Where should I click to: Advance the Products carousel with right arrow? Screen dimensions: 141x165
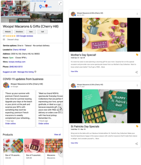coord(61,152)
